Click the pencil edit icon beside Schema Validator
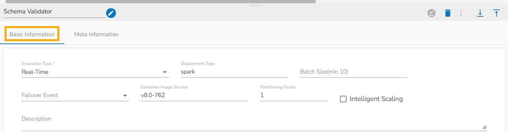The image size is (508, 133). coord(111,13)
